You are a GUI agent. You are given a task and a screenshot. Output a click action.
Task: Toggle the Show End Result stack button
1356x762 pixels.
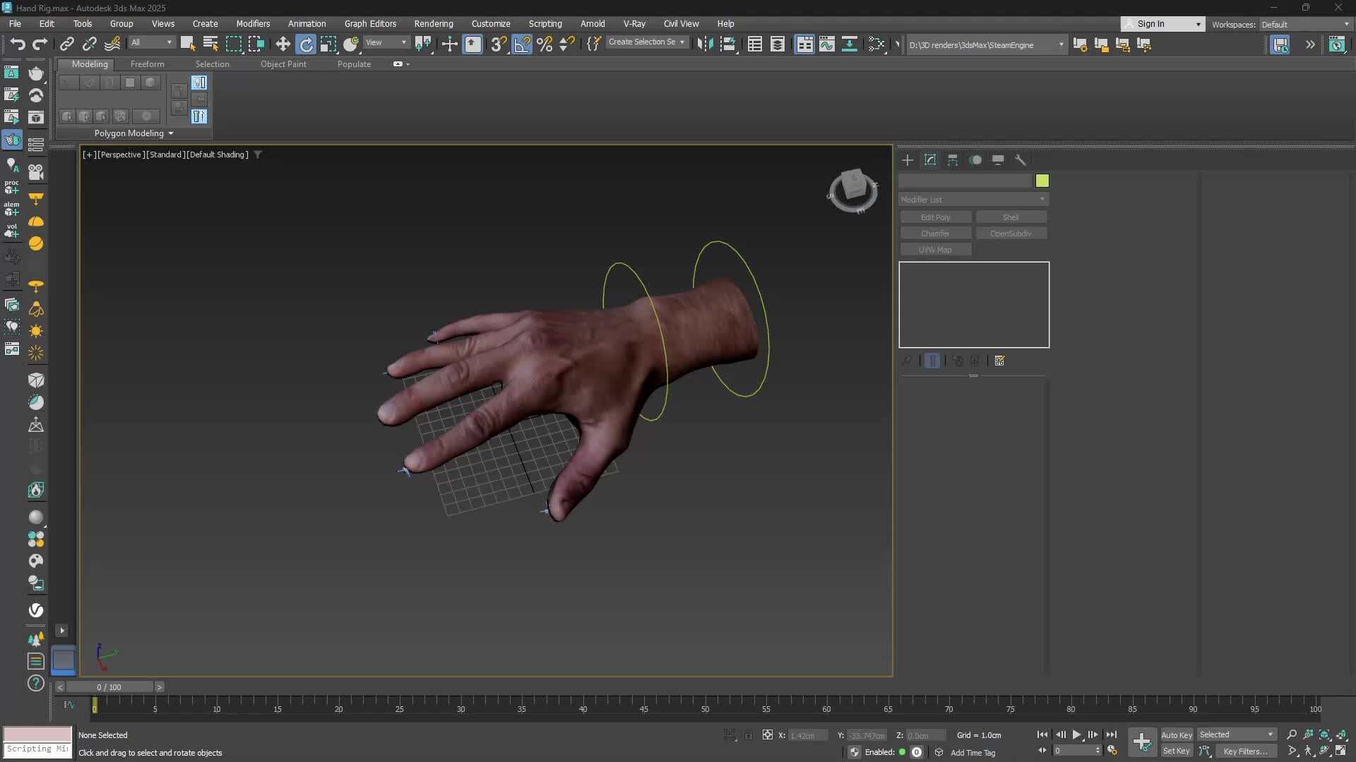(x=932, y=361)
